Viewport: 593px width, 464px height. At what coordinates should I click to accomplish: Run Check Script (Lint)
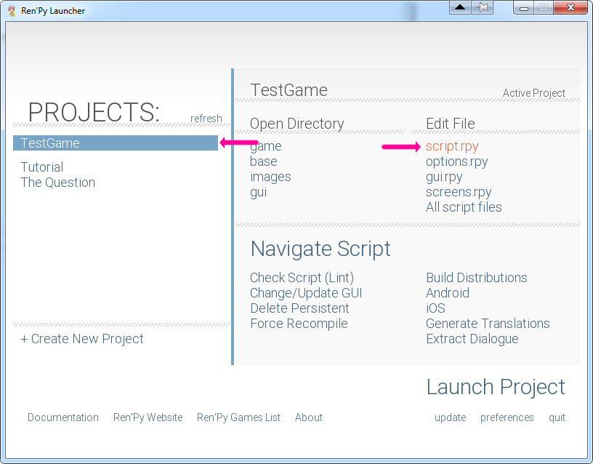point(302,278)
